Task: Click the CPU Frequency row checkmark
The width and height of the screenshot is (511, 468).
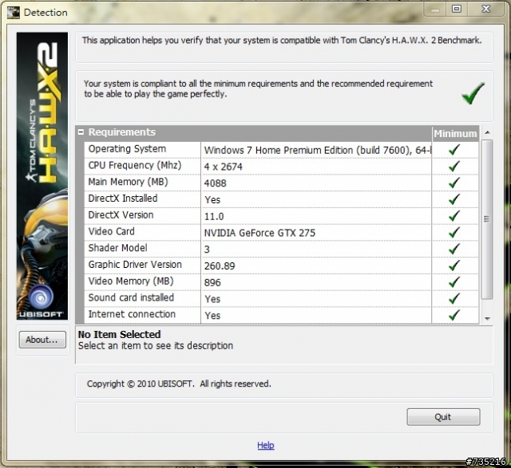Action: point(454,166)
